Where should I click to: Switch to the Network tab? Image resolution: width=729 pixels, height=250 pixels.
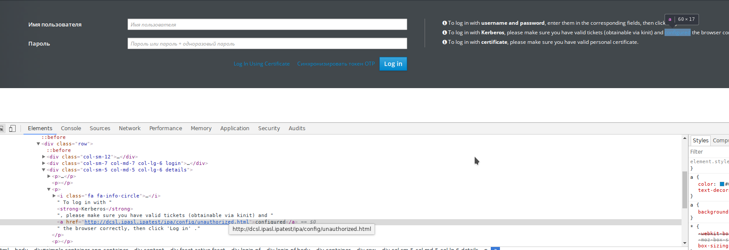coord(130,128)
